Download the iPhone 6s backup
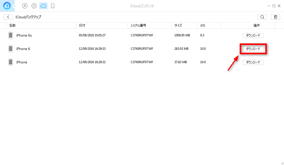Screen dimensions: 284x165 [253, 36]
